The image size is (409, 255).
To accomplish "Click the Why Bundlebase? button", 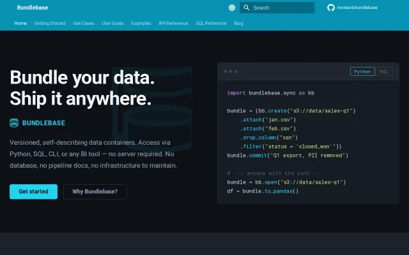I will click(95, 191).
